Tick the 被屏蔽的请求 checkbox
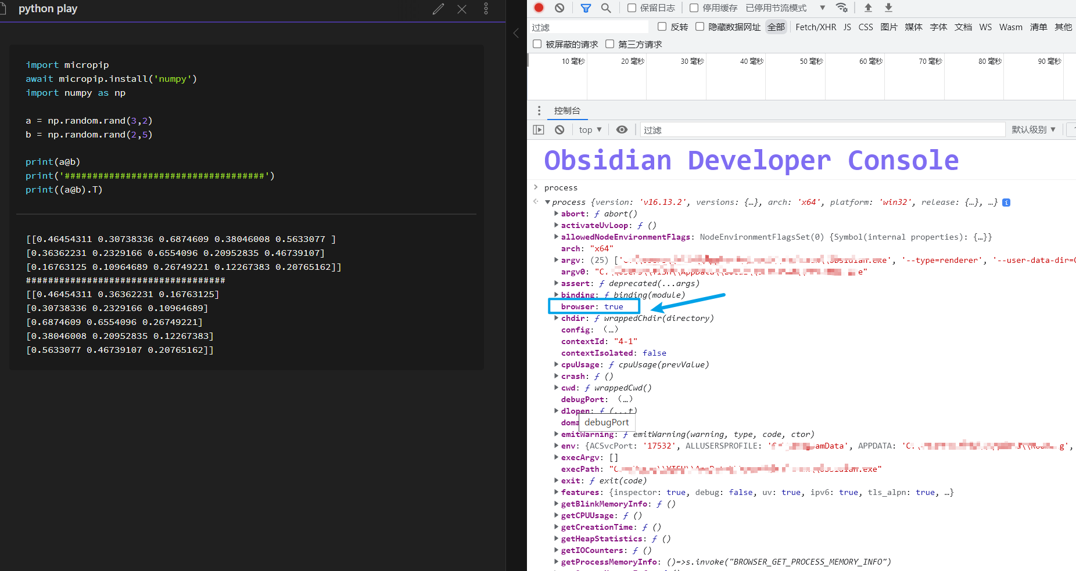This screenshot has height=571, width=1076. point(537,44)
